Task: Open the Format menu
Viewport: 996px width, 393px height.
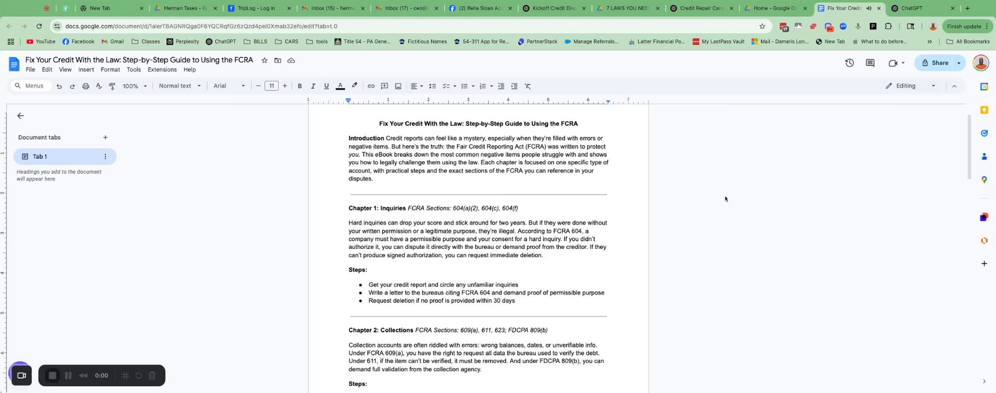Action: [110, 70]
